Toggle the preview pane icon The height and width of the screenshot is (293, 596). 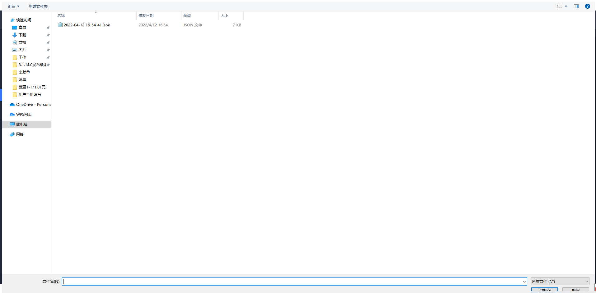click(x=576, y=6)
